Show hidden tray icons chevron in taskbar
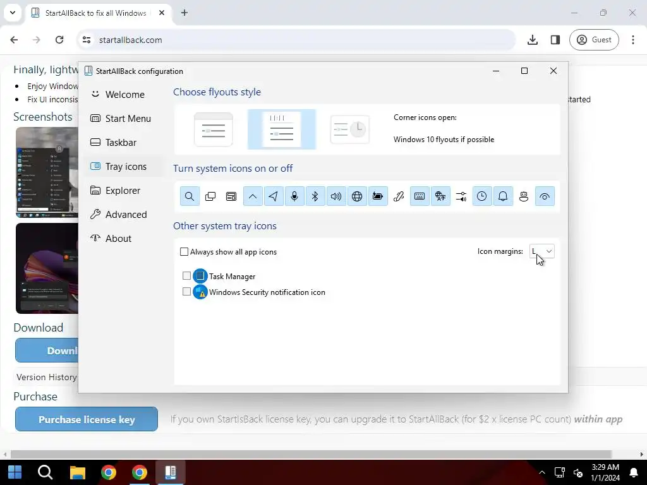 (542, 472)
